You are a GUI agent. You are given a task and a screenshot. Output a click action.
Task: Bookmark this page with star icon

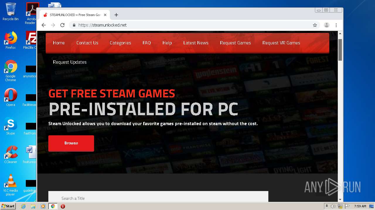(x=315, y=25)
